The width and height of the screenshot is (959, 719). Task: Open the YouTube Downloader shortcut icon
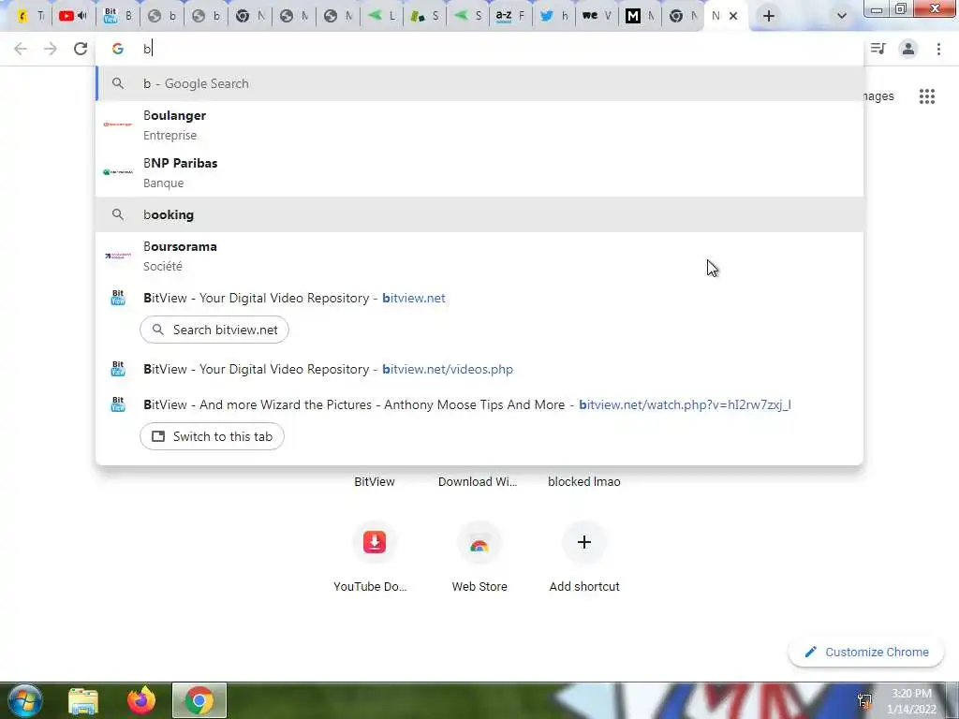point(375,542)
